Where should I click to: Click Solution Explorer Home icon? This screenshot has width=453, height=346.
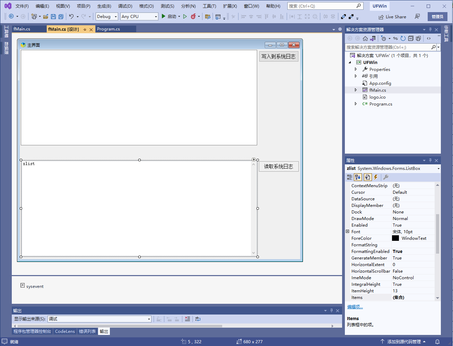coord(365,38)
